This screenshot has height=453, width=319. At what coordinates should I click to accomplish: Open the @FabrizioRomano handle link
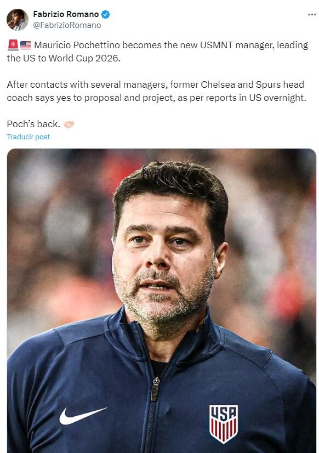[x=67, y=25]
